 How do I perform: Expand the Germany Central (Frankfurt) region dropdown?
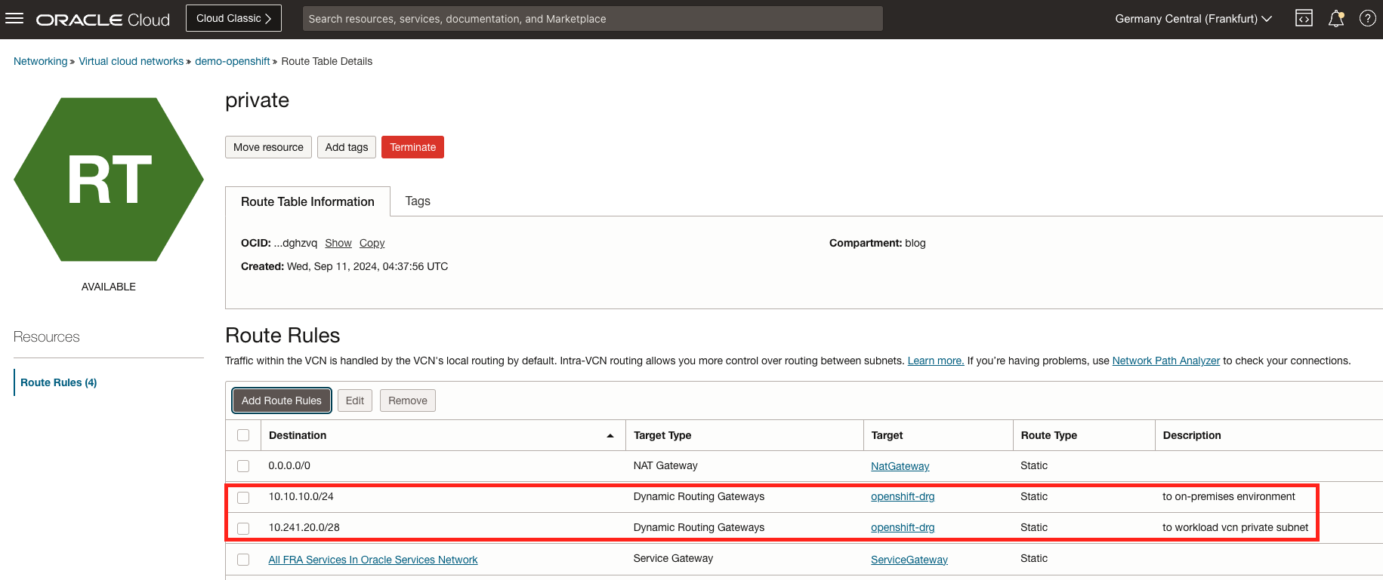pos(1193,19)
